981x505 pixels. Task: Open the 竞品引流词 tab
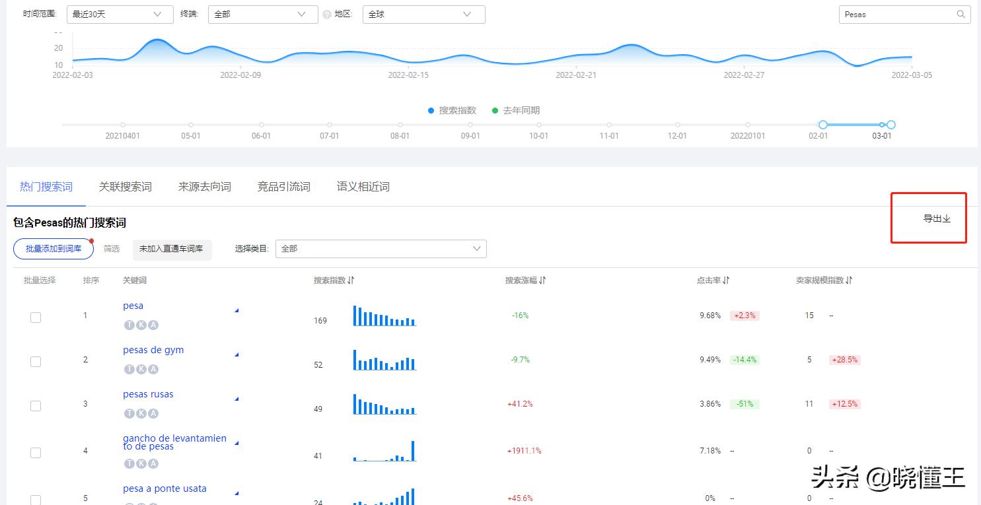(x=283, y=186)
